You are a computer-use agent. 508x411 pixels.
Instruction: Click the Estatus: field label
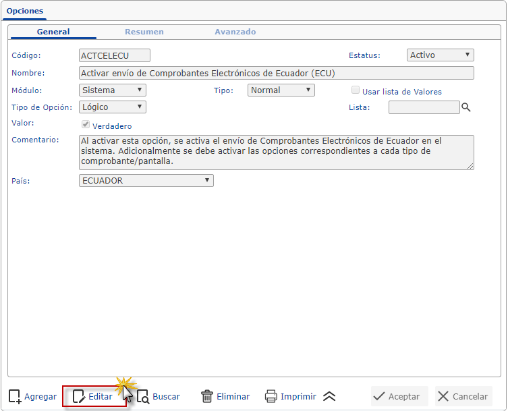pyautogui.click(x=364, y=55)
